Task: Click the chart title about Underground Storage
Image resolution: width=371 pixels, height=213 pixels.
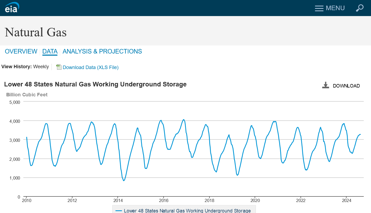Action: point(95,84)
